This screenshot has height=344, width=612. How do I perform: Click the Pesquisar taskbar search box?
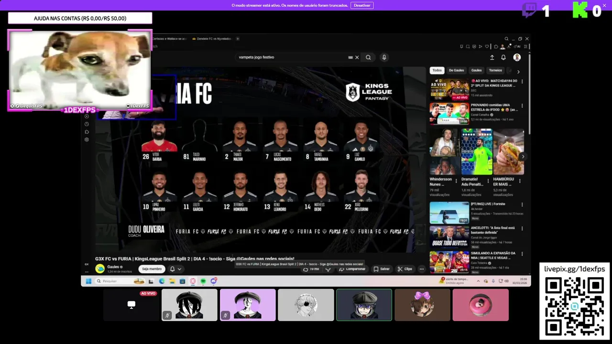[120, 281]
